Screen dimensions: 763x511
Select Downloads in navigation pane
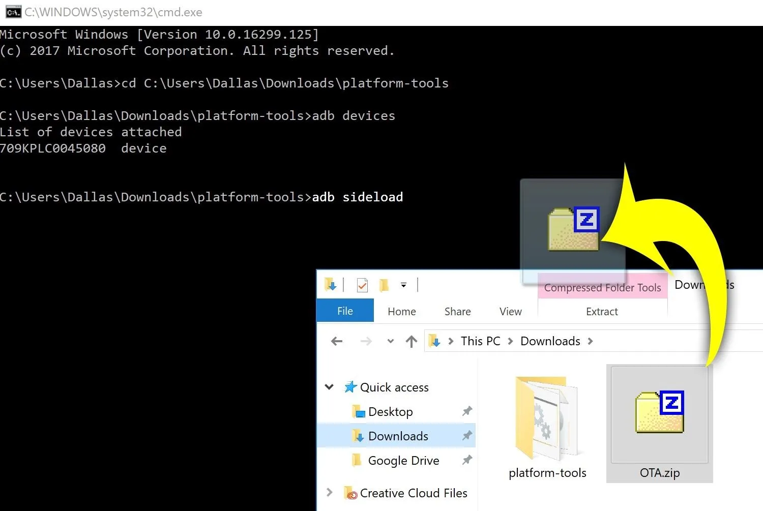point(398,436)
